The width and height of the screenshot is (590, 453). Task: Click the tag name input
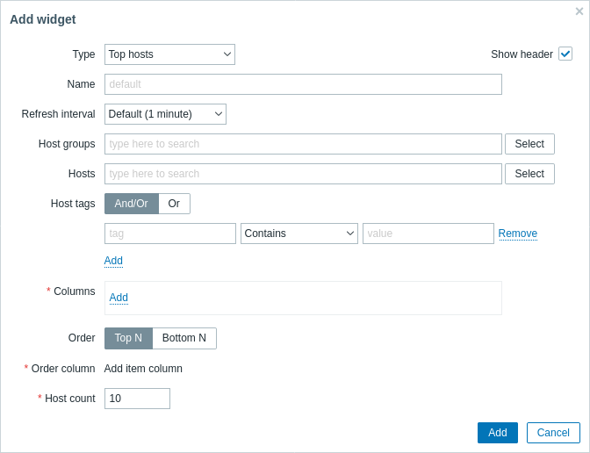(x=170, y=234)
